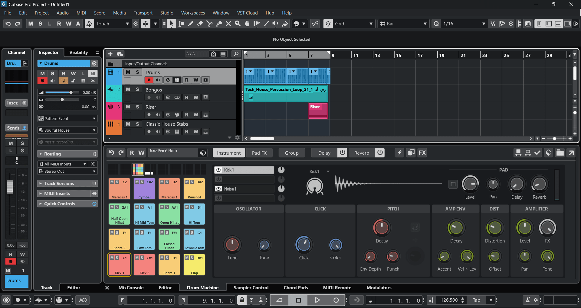Viewport: 581px width, 308px height.
Task: Solo the Riser track
Action: point(137,107)
